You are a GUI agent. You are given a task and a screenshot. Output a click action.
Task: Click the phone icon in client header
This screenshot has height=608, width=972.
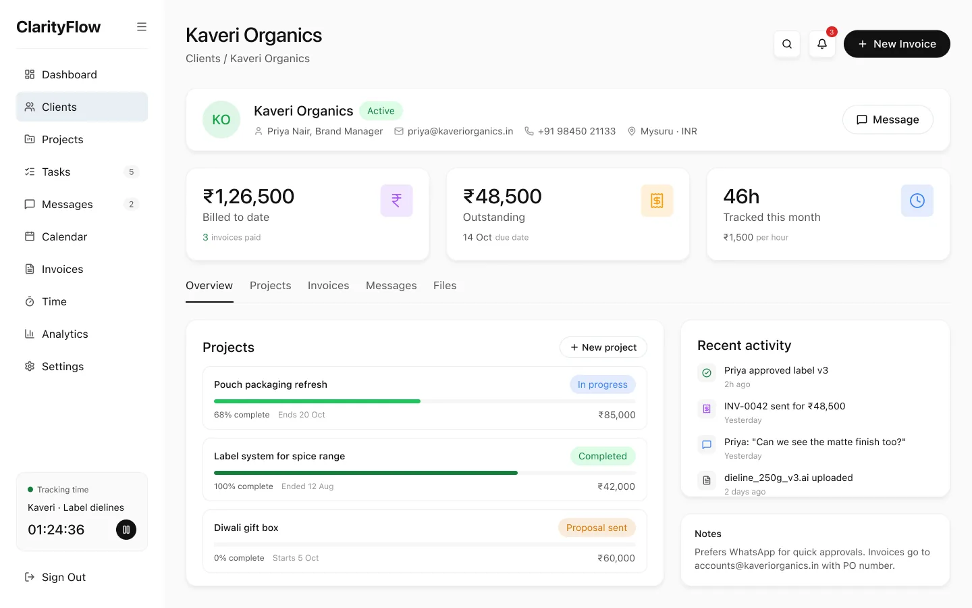pyautogui.click(x=529, y=131)
